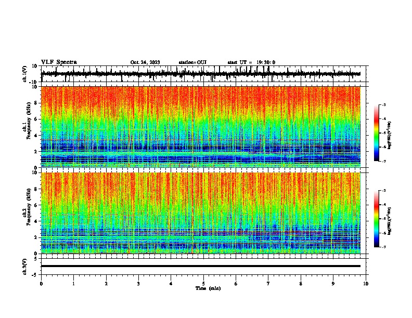Viewport: 412px width, 318px height.
Task: Select the date text "Oct. 24, 2023"
Action: click(x=145, y=62)
